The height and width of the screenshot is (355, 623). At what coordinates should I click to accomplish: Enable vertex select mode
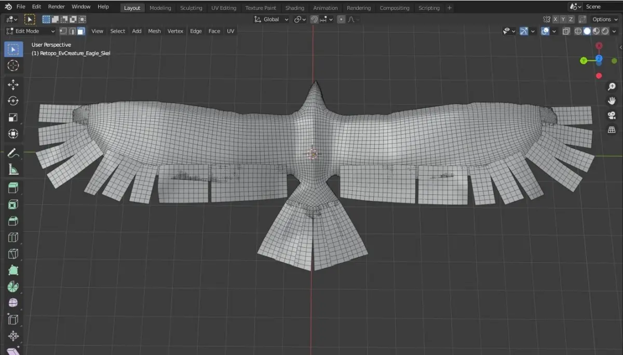(63, 31)
